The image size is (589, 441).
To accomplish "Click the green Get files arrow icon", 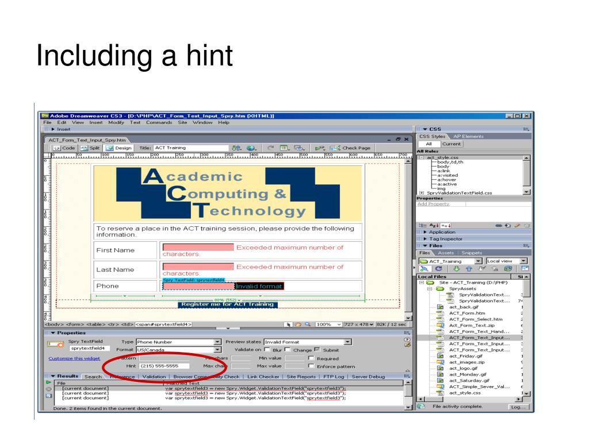I will pyautogui.click(x=456, y=269).
